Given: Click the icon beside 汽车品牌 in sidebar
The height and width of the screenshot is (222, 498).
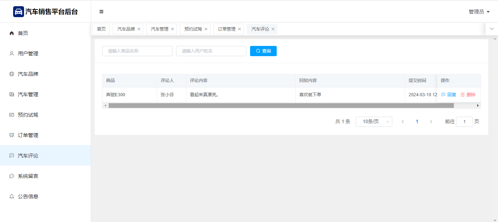Looking at the screenshot, I should (12, 74).
